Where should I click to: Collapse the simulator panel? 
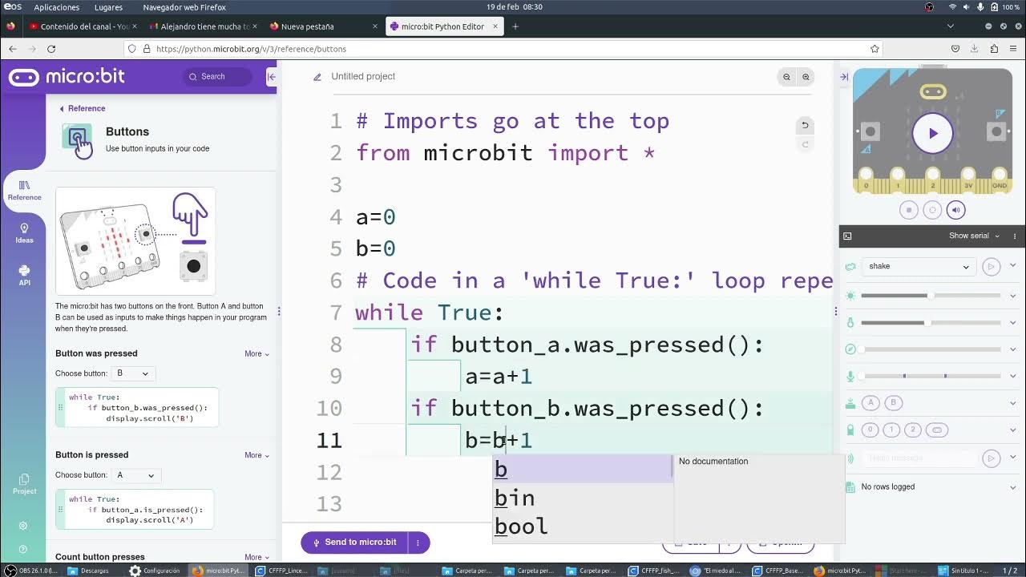844,77
